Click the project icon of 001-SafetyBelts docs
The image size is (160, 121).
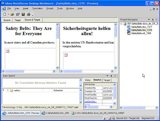[x=125, y=24]
